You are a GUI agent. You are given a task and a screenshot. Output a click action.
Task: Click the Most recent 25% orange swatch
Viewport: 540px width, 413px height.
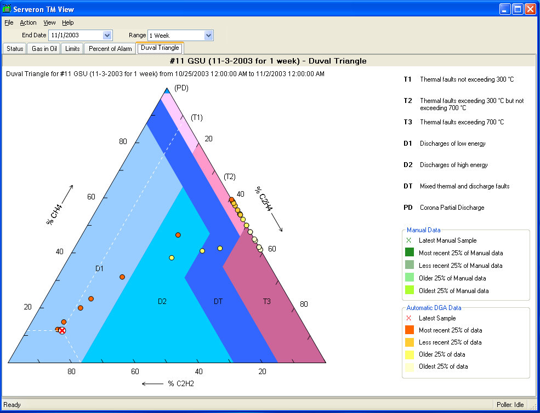[410, 330]
